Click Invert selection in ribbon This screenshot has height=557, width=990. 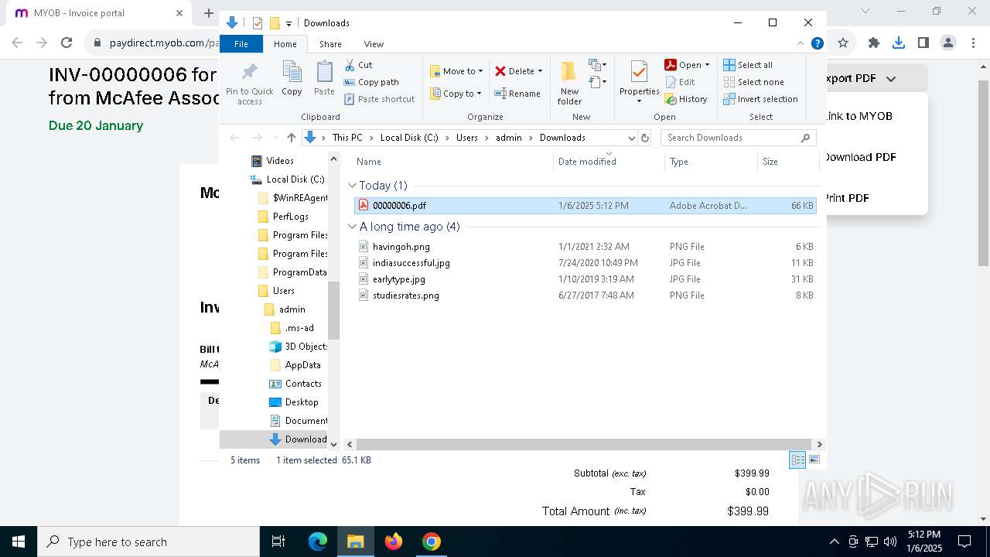coord(760,99)
